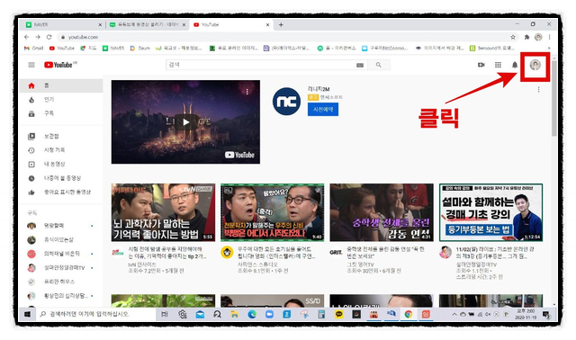This screenshot has width=576, height=340.
Task: Open the three-dot menu right of the ad
Action: click(x=538, y=89)
